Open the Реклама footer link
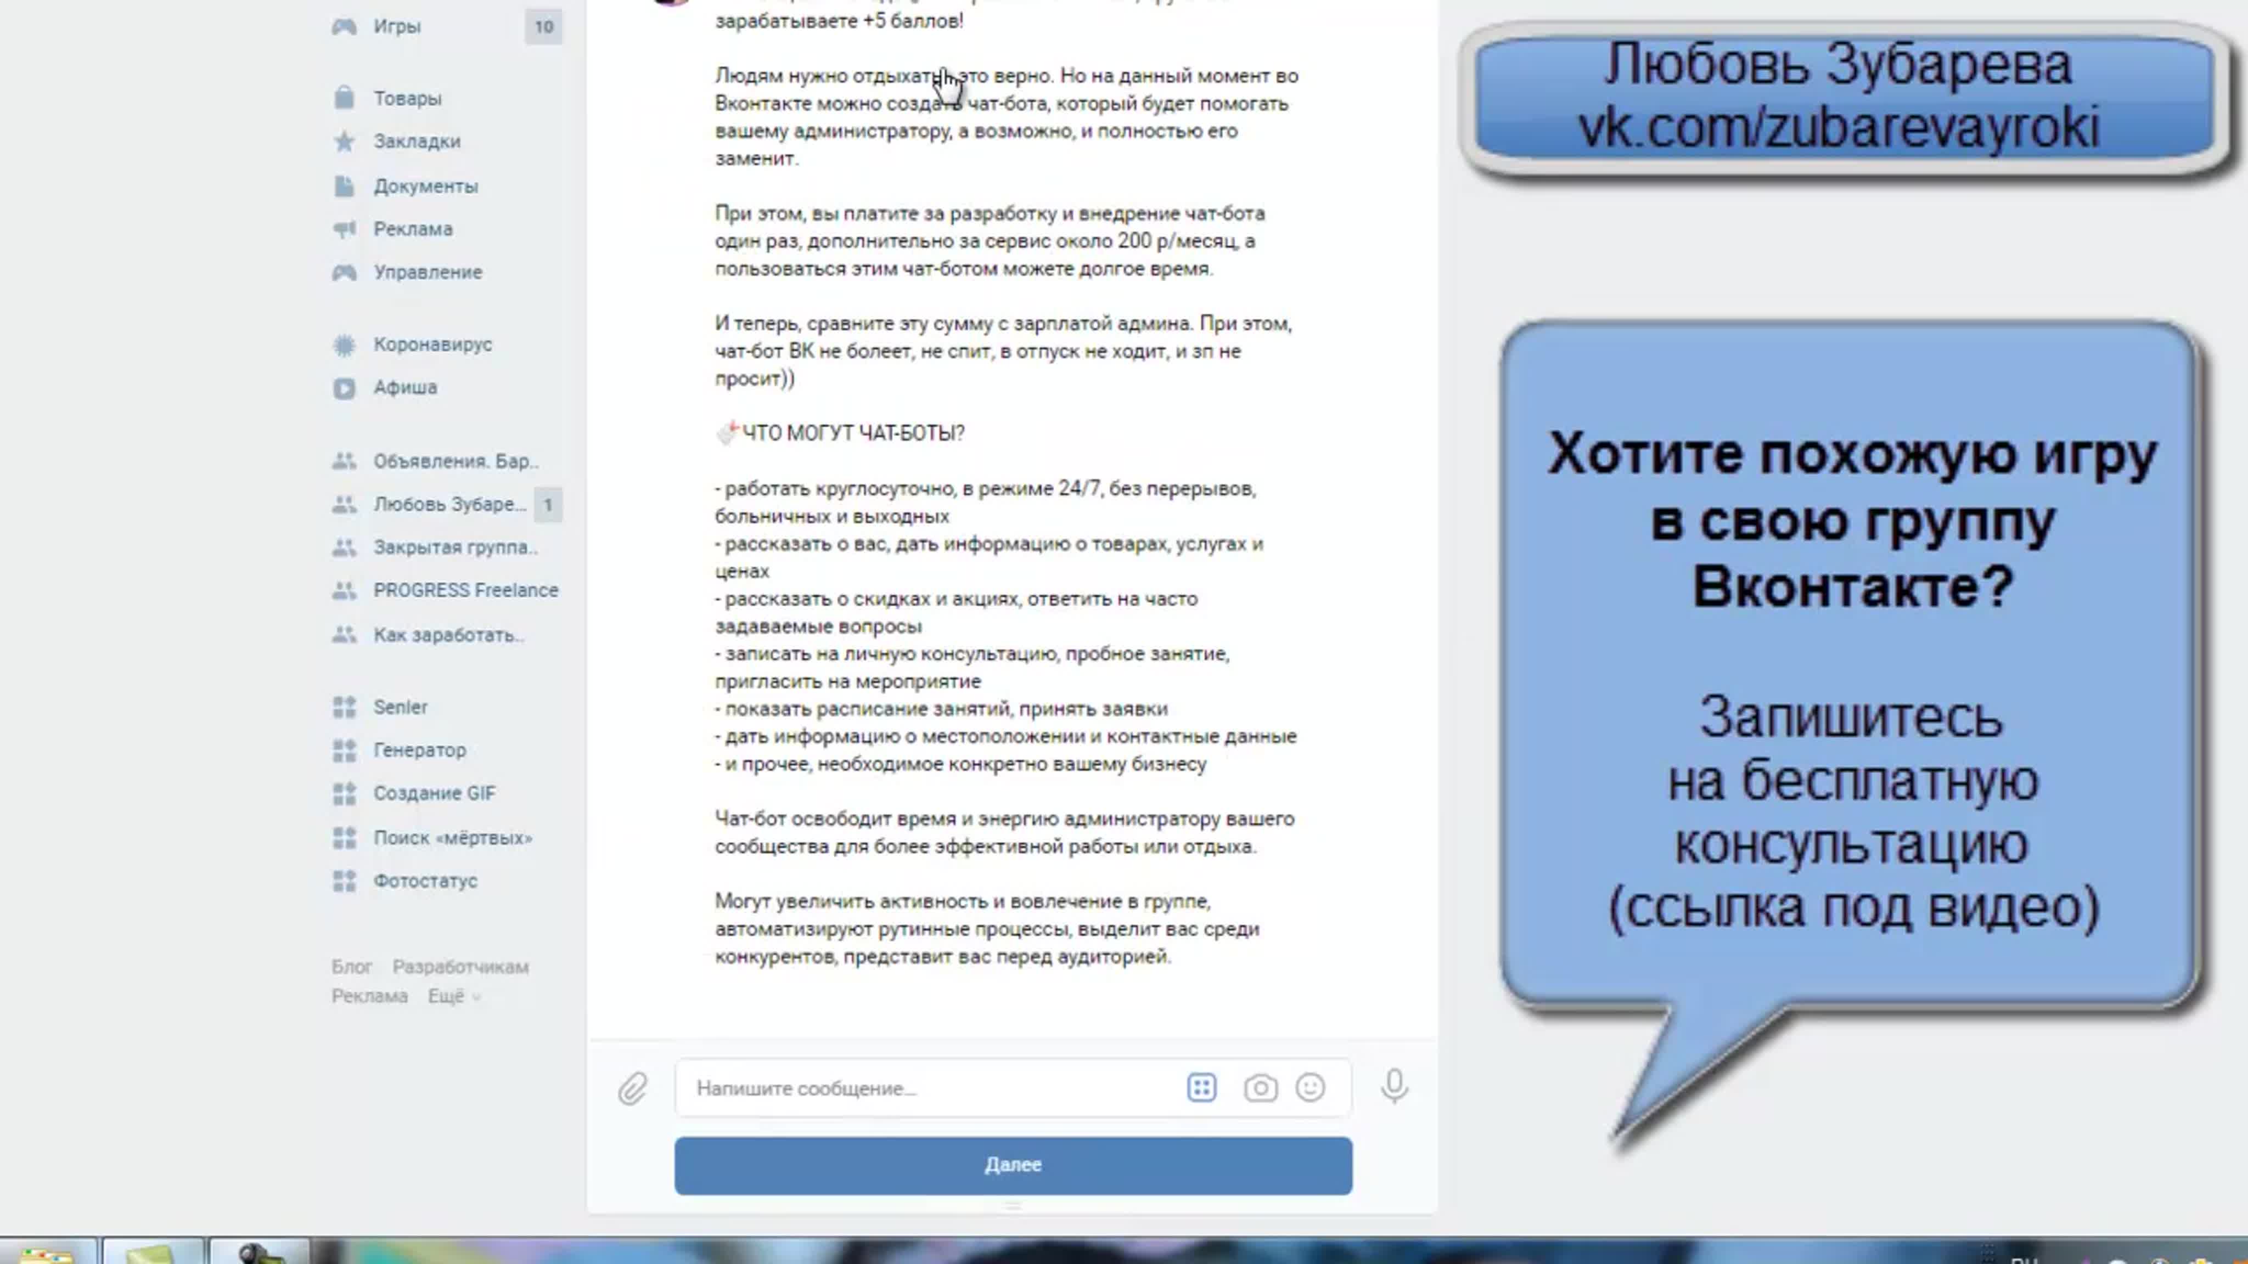Viewport: 2248px width, 1264px height. (369, 996)
